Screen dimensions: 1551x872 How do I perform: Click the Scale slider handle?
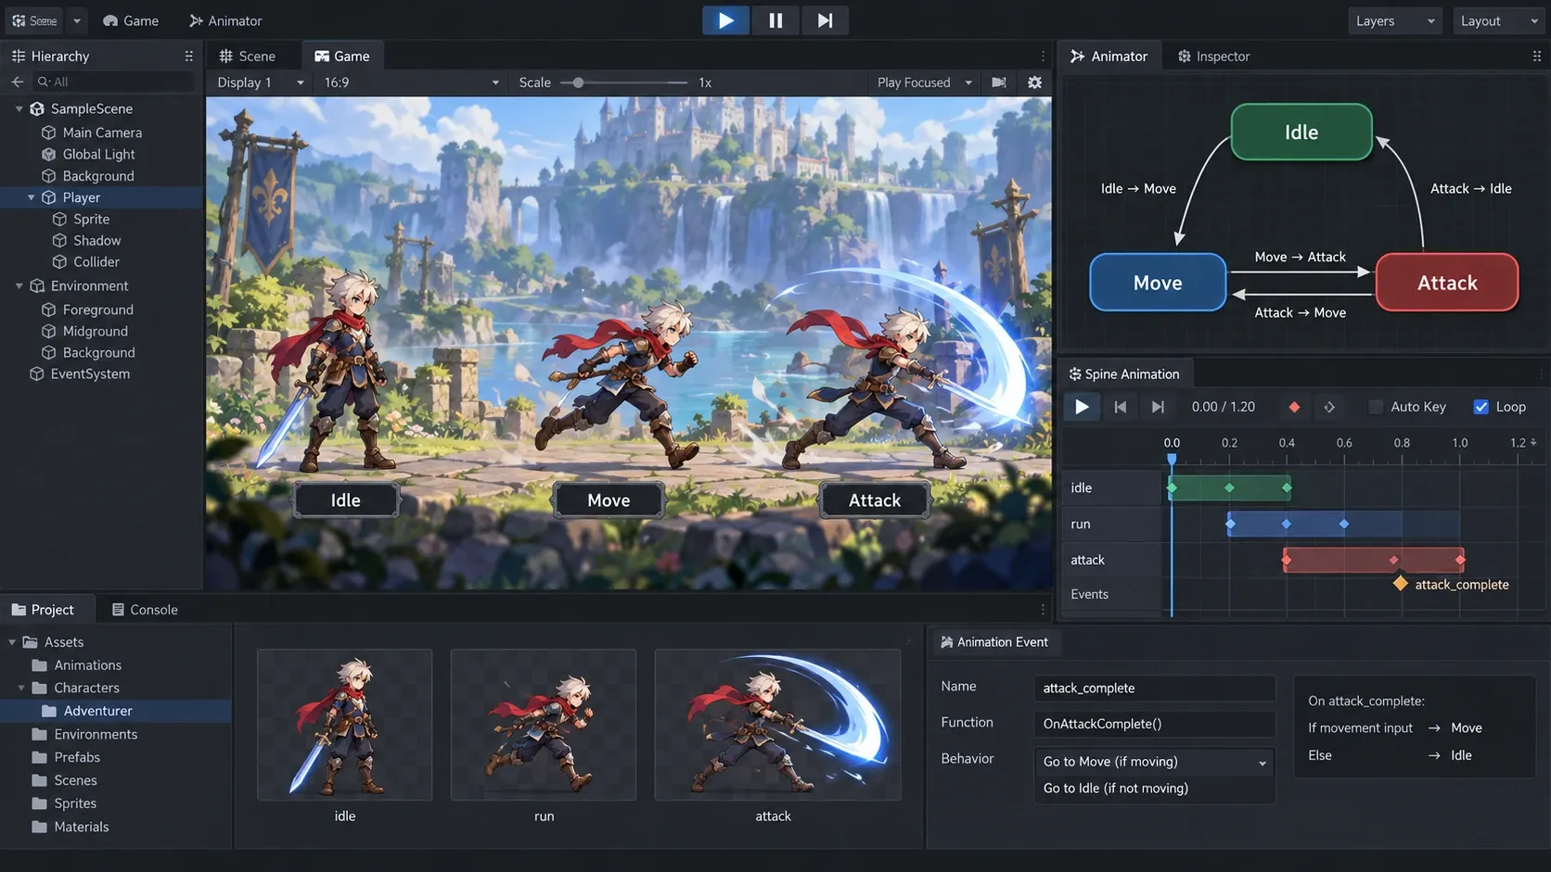pyautogui.click(x=578, y=82)
